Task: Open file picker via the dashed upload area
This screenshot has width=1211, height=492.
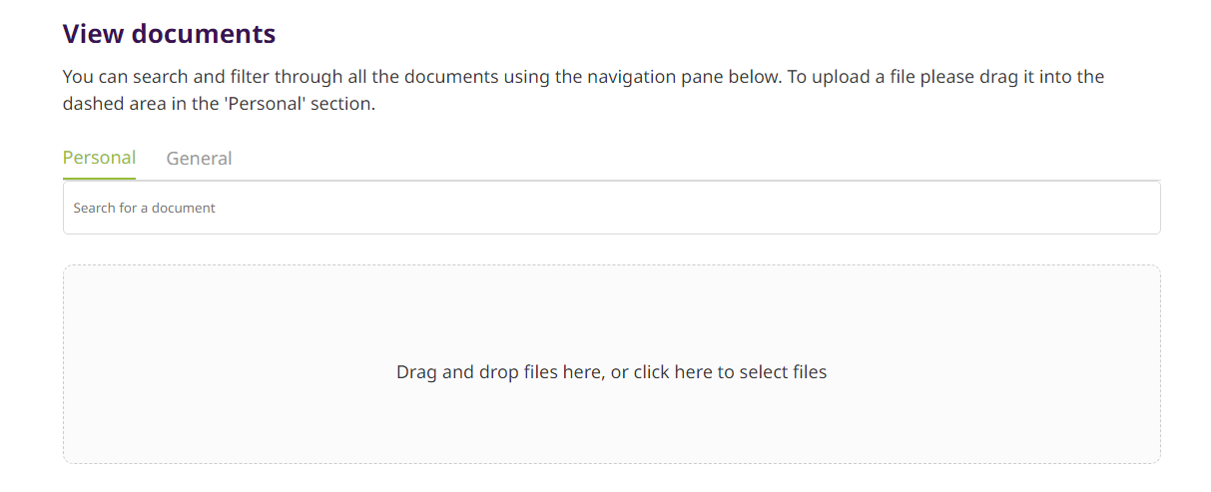Action: click(x=611, y=364)
